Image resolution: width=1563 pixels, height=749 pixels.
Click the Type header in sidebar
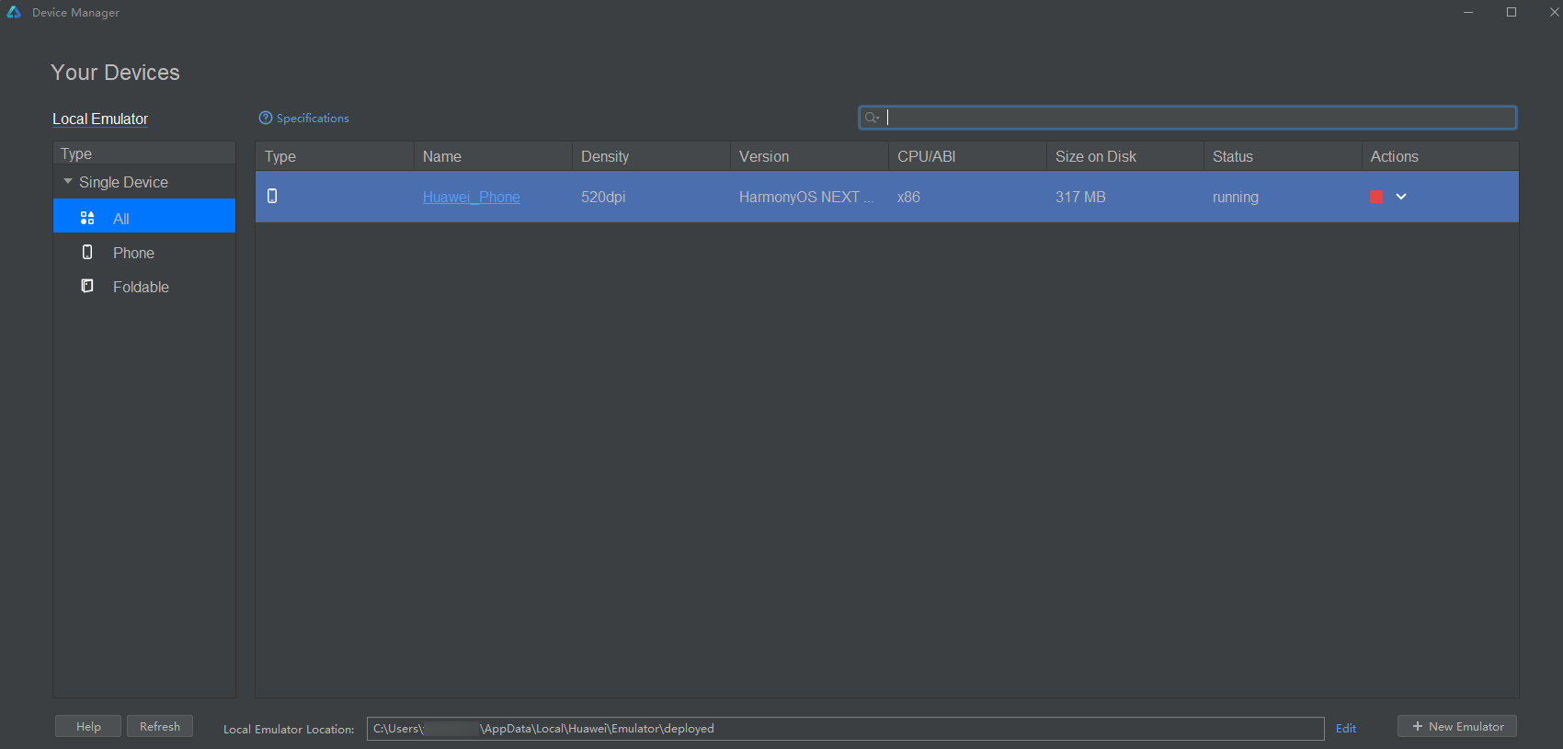pyautogui.click(x=144, y=153)
